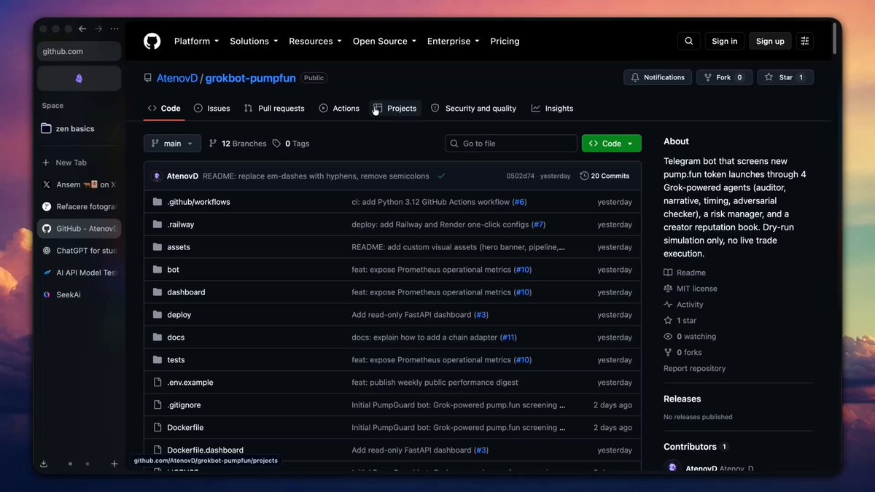Click the GitHub octocat logo
The image size is (875, 492).
pyautogui.click(x=152, y=41)
